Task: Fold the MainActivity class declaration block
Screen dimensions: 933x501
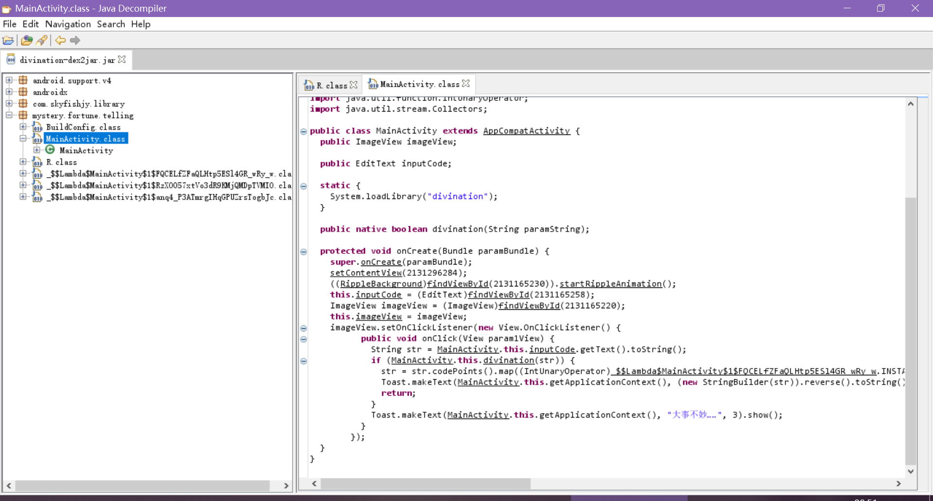Action: coord(304,131)
